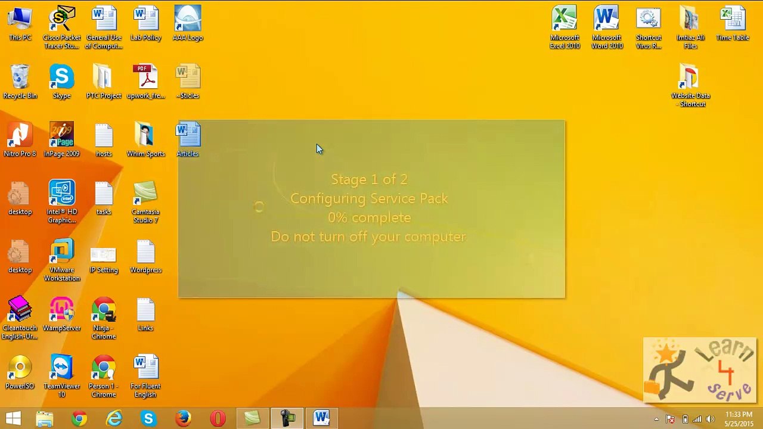
Task: Select the upwork_fre PDF file
Action: (x=145, y=82)
